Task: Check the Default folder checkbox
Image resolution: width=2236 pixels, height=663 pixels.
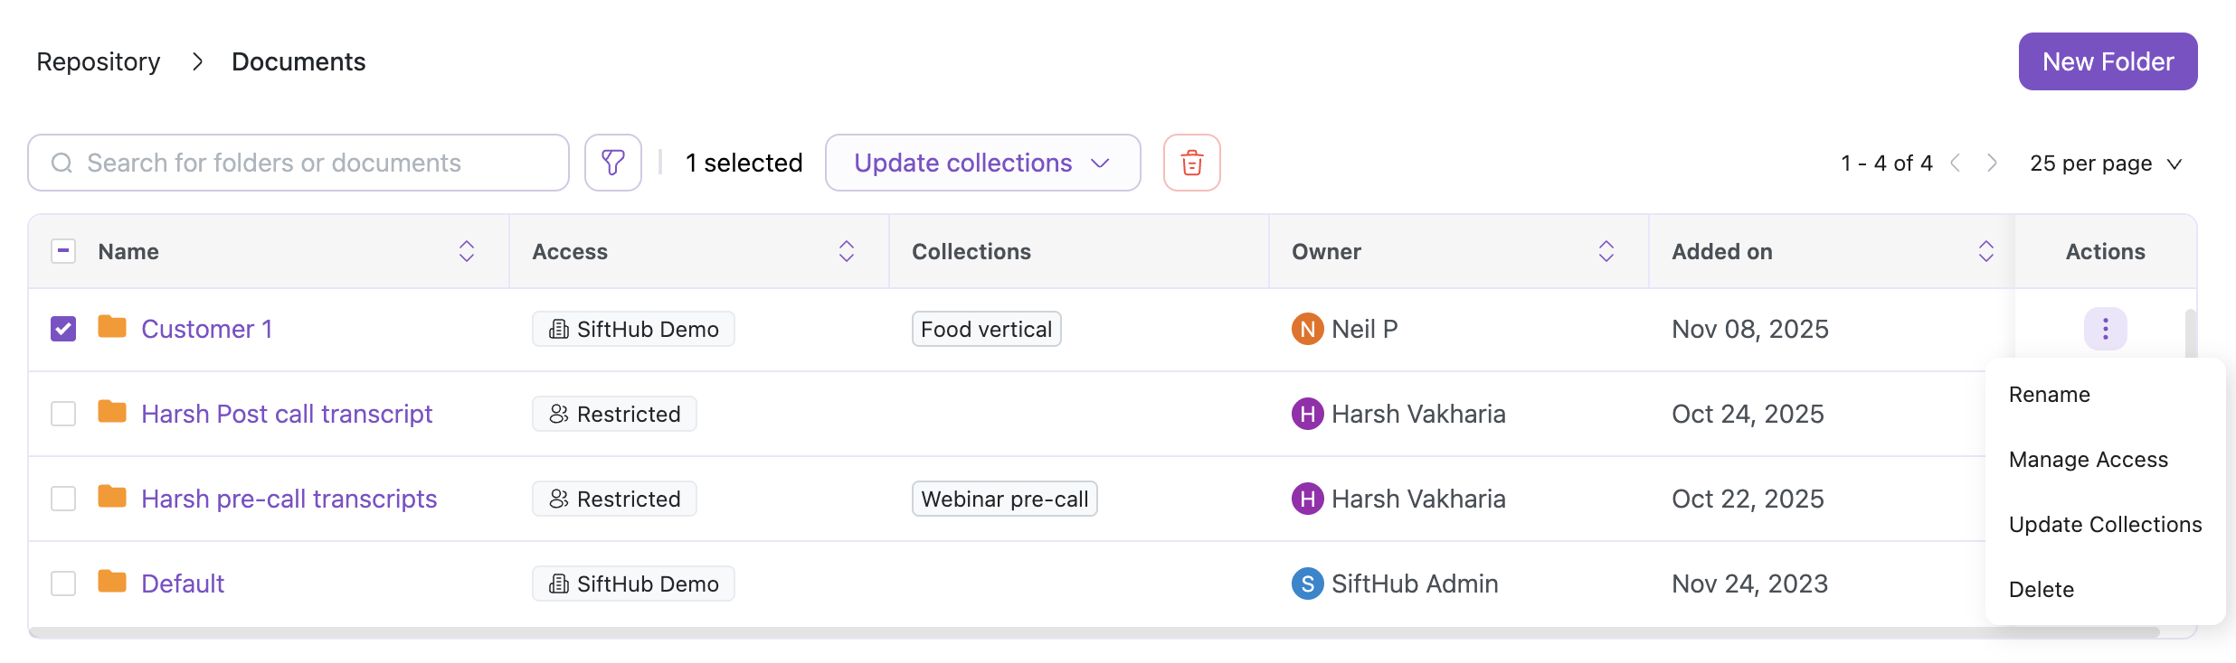Action: tap(63, 584)
